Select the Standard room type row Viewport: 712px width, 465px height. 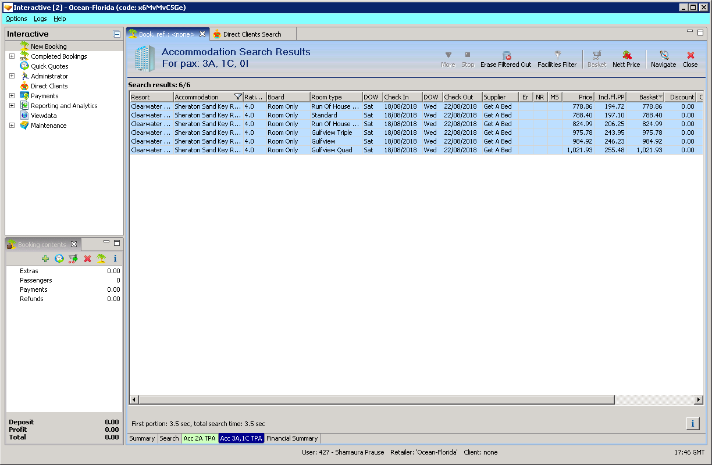tap(416, 115)
